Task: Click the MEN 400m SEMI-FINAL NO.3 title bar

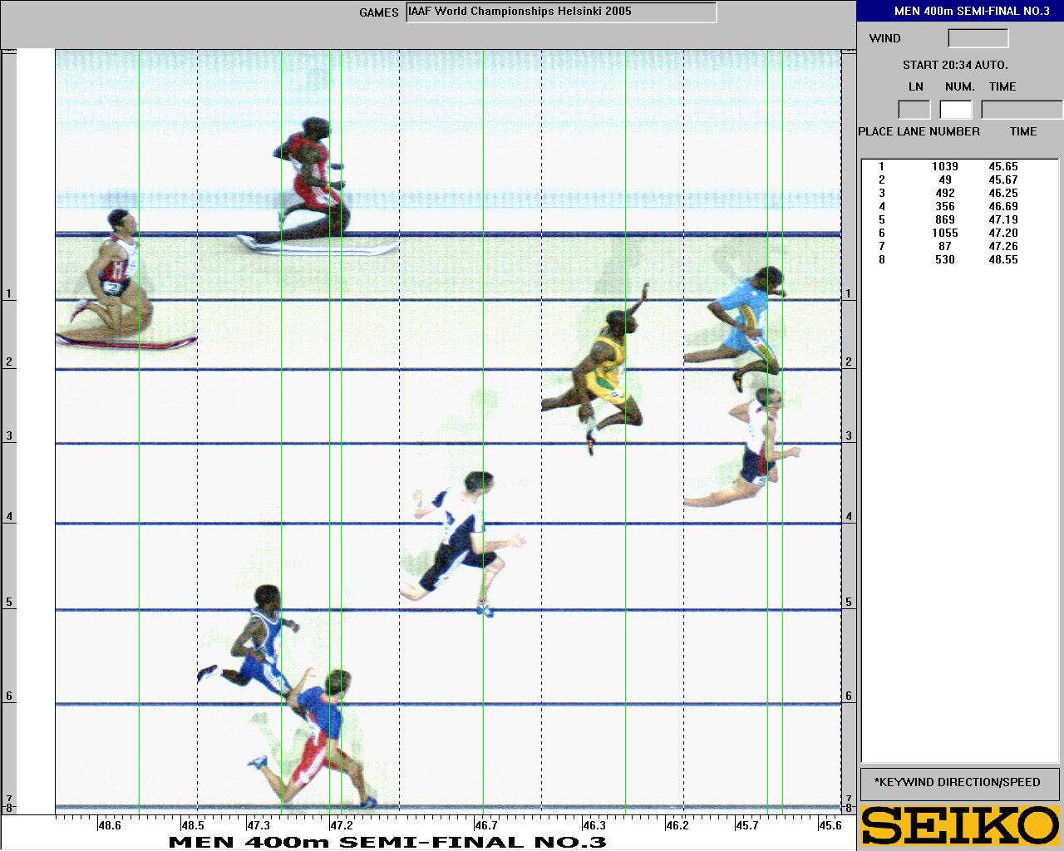Action: pyautogui.click(x=960, y=11)
